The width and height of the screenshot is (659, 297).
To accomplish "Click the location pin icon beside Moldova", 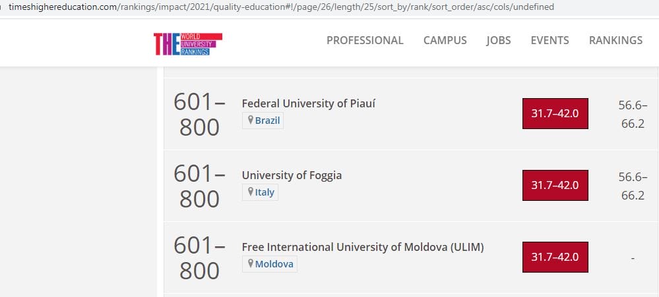I will coord(251,263).
